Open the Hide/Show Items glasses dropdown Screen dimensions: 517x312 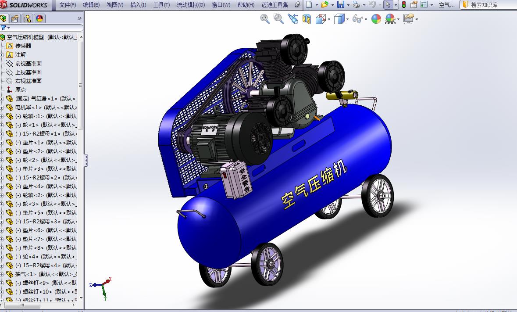[x=365, y=19]
